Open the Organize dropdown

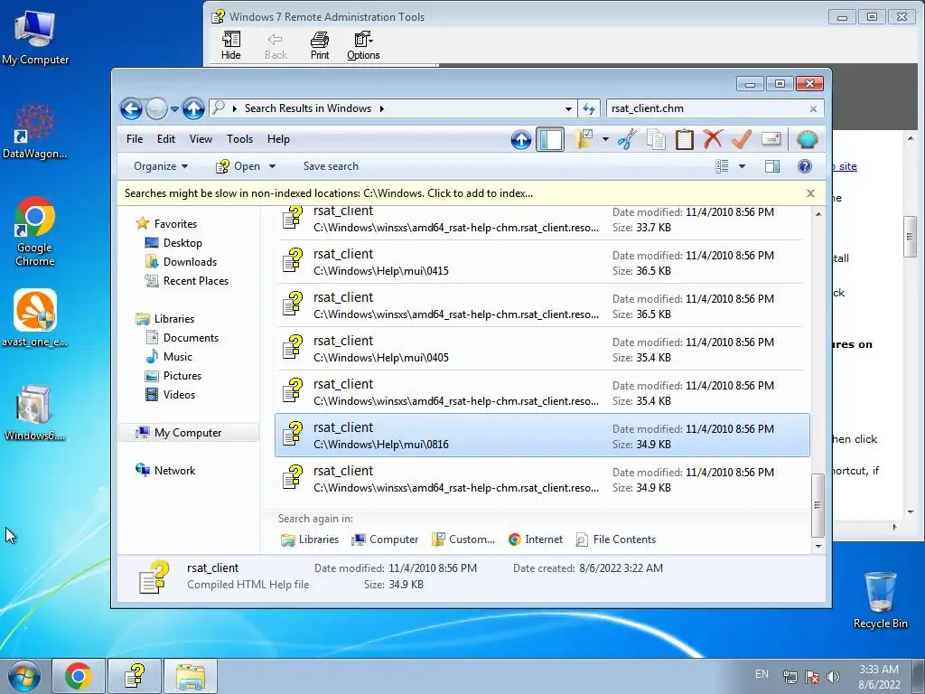point(161,166)
